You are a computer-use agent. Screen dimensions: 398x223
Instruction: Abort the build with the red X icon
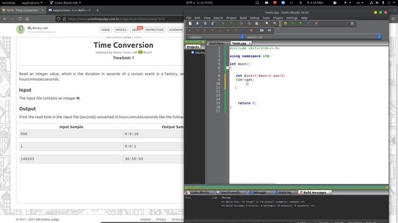pos(317,24)
